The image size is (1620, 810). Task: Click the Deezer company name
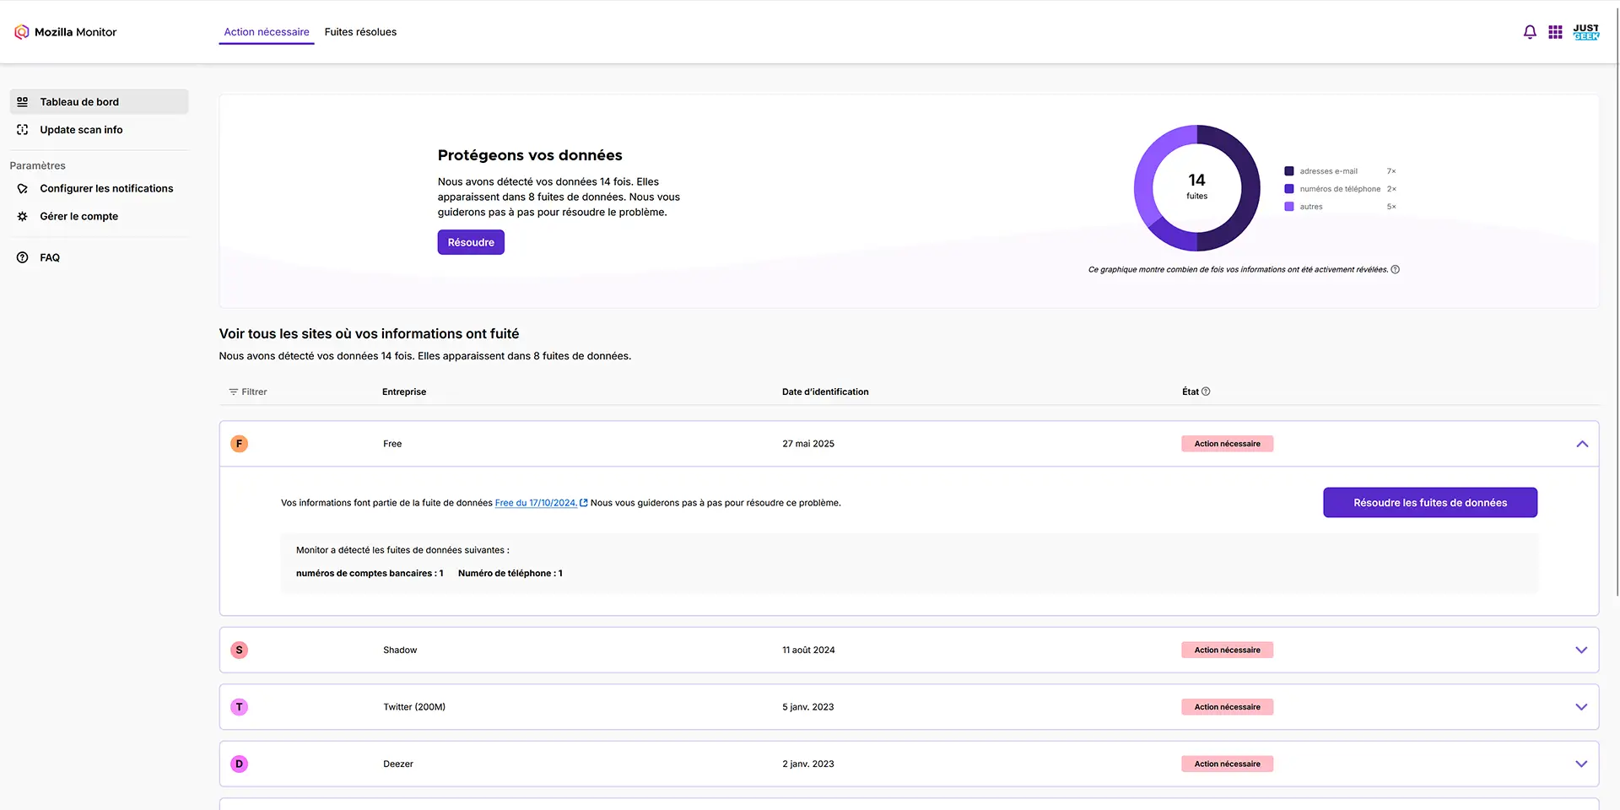[x=398, y=764]
